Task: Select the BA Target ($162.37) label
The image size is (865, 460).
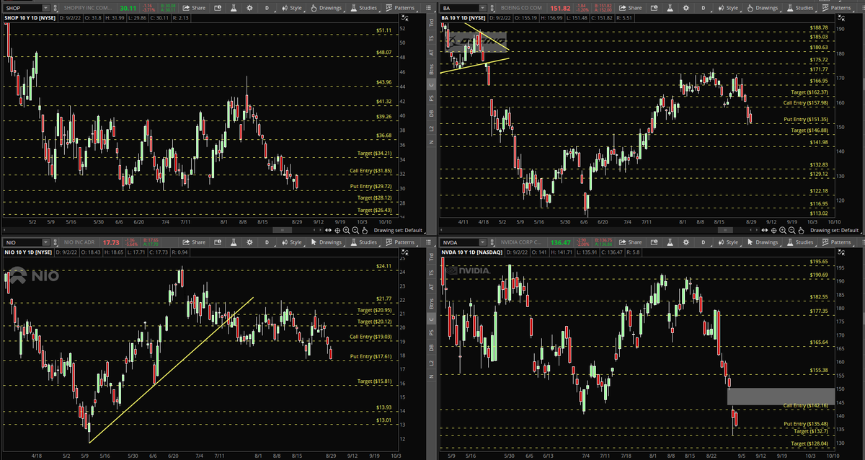Action: coord(810,92)
